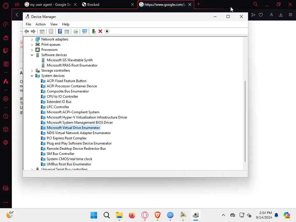Select Remote Desktop Device Redirector Bus
296x222 pixels.
76,149
